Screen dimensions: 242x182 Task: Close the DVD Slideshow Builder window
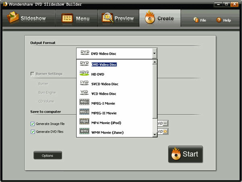click(234, 4)
